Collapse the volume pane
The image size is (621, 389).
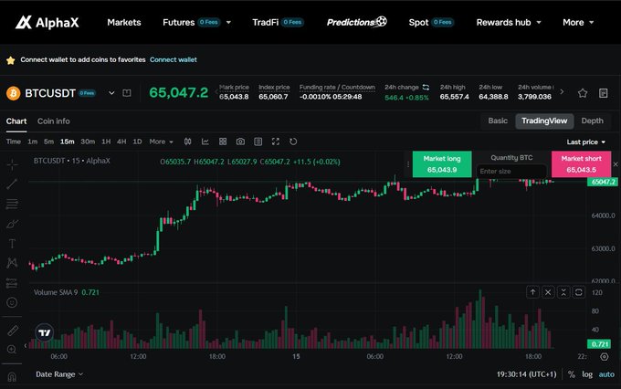coord(563,292)
